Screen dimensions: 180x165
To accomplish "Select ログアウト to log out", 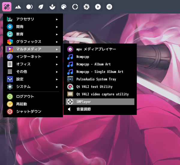I will click(x=33, y=97).
